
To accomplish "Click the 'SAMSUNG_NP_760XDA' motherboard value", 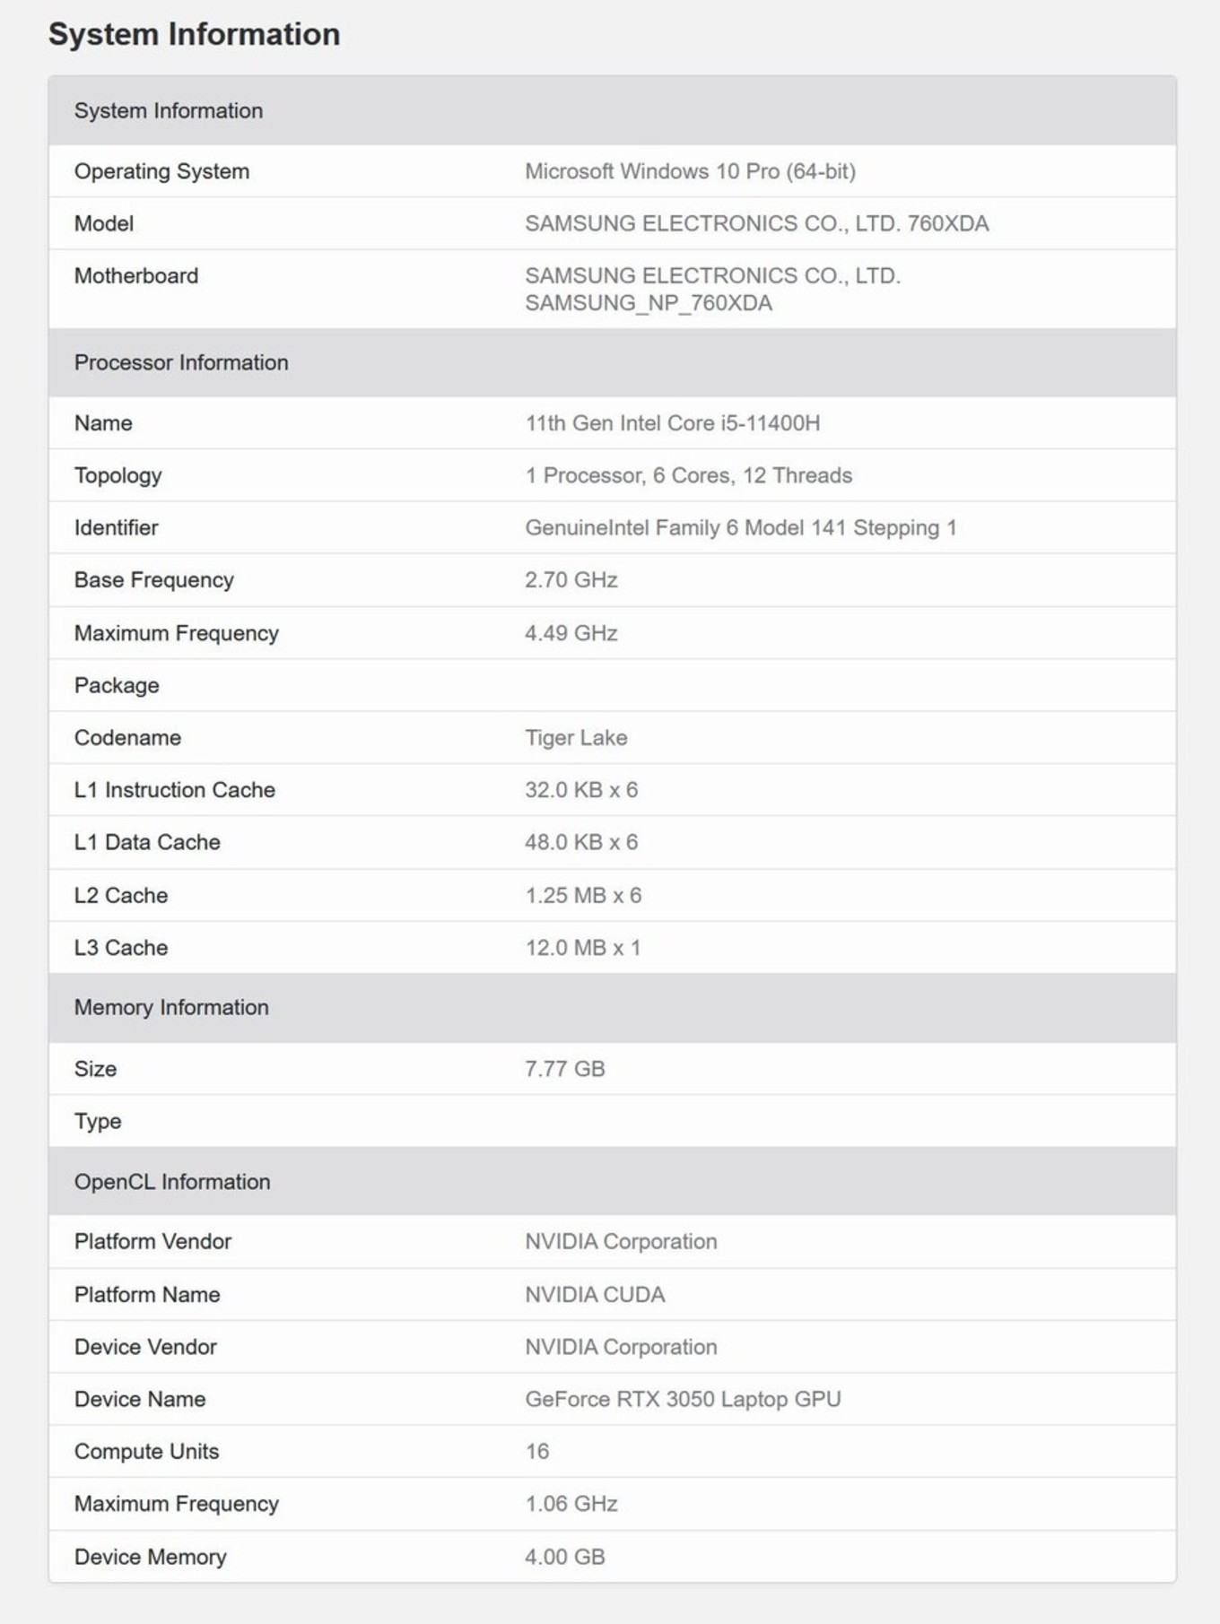I will tap(649, 303).
